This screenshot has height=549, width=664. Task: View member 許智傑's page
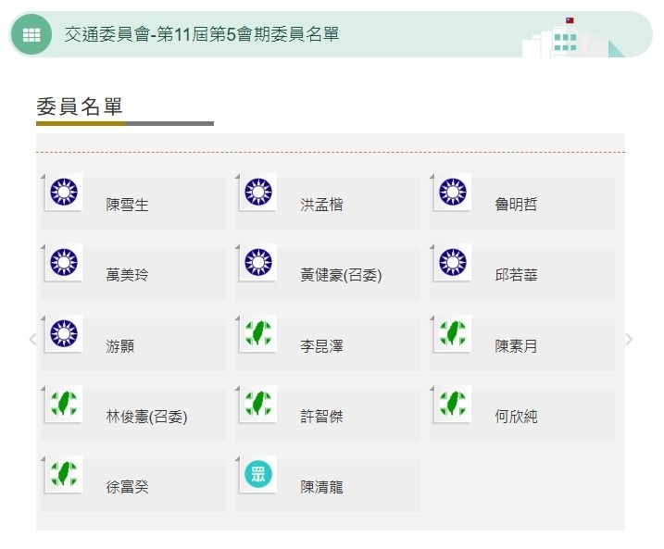point(321,417)
